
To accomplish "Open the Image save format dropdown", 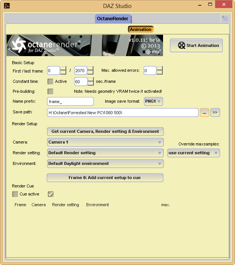I will click(x=153, y=102).
